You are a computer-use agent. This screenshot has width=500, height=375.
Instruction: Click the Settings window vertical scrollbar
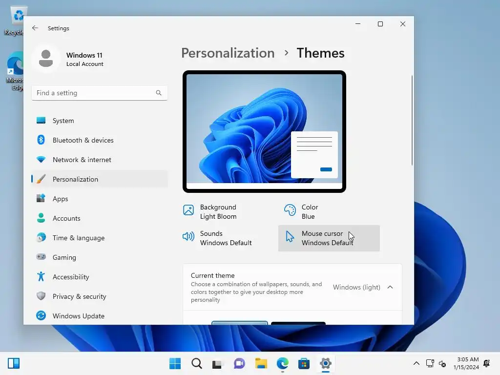point(412,121)
